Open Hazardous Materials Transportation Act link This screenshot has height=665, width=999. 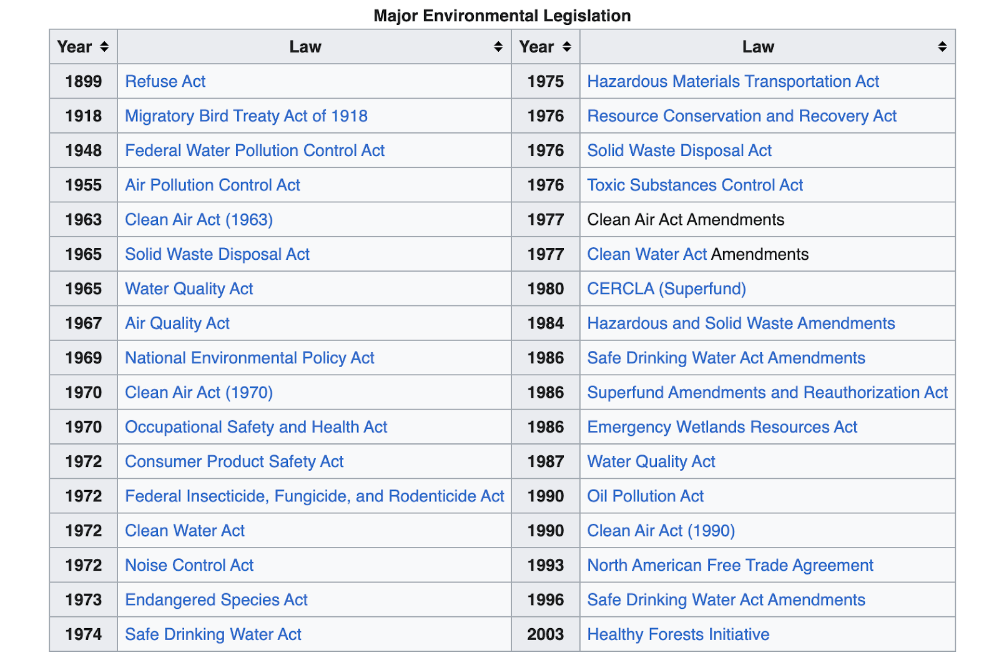click(733, 82)
